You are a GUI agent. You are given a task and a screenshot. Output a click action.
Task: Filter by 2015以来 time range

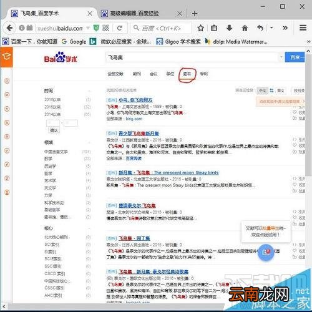click(52, 107)
